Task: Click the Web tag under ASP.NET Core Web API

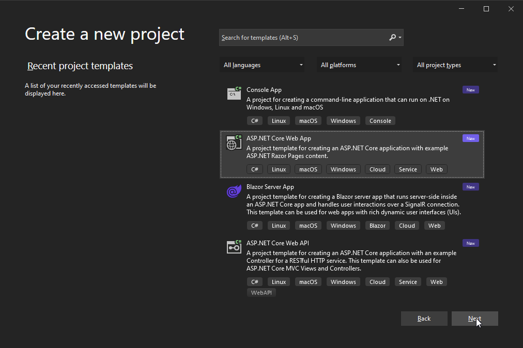Action: point(436,282)
